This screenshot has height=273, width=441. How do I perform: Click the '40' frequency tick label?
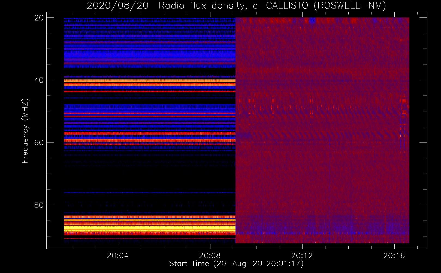[39, 80]
